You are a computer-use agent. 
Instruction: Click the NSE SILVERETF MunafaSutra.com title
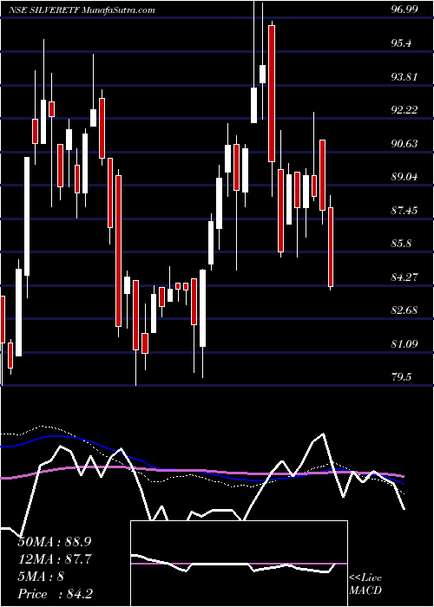[x=82, y=10]
